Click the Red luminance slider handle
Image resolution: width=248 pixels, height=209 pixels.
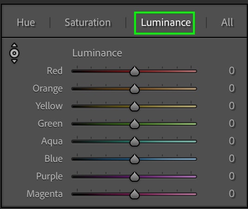coord(135,71)
